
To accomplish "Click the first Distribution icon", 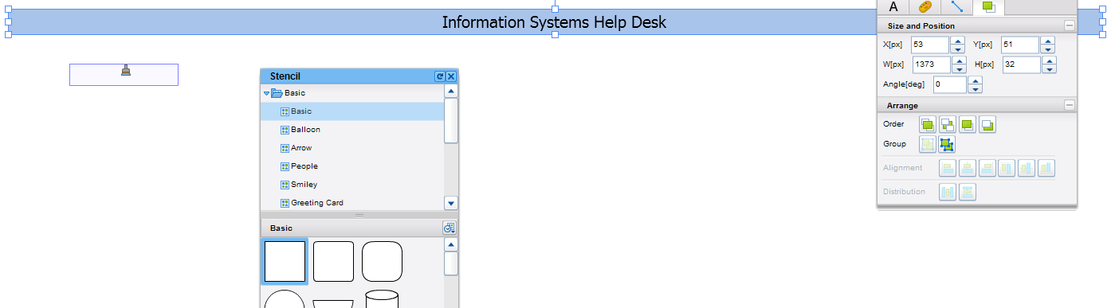I will [x=948, y=192].
